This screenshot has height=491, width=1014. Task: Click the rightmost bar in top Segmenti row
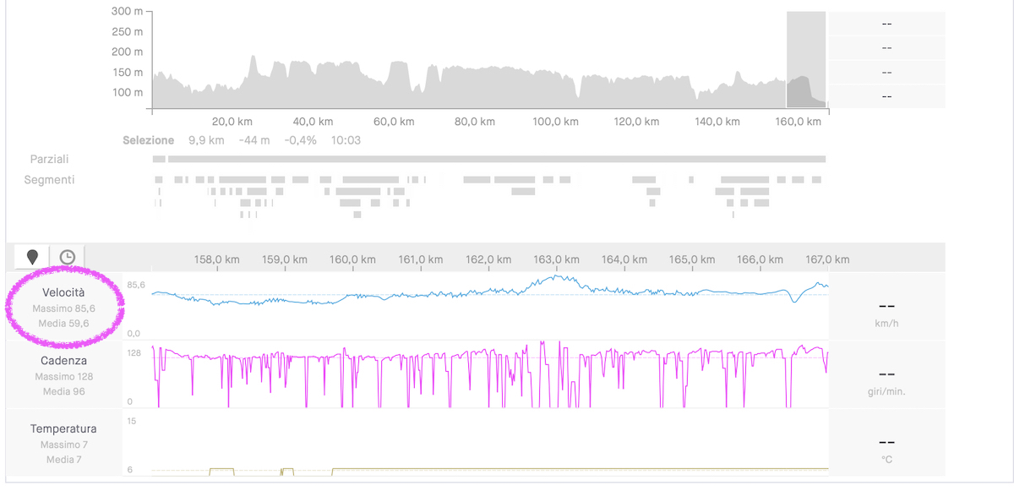coord(816,179)
